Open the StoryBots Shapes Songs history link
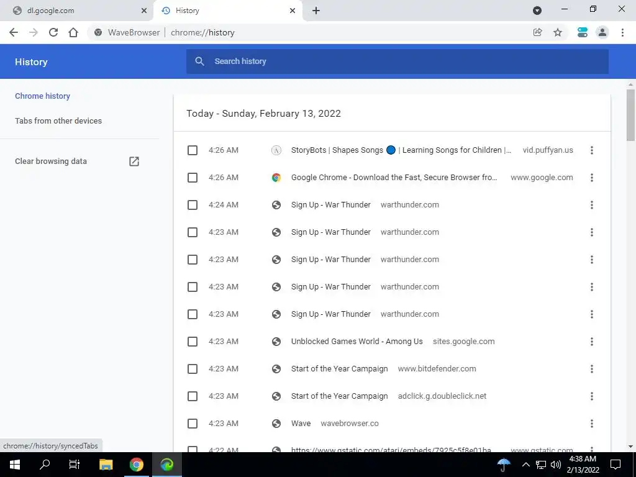This screenshot has width=636, height=477. point(401,150)
